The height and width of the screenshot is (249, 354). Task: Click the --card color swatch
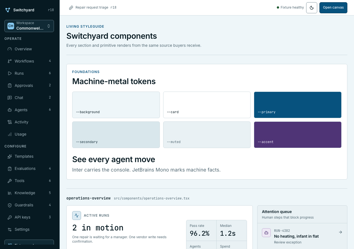click(207, 105)
